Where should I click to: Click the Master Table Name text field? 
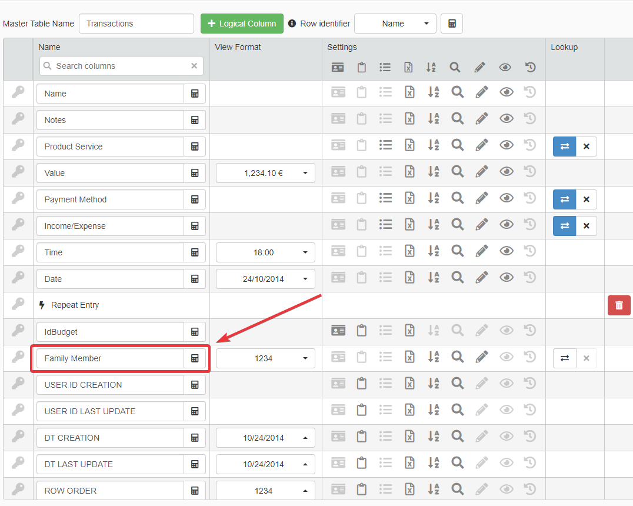coord(136,24)
